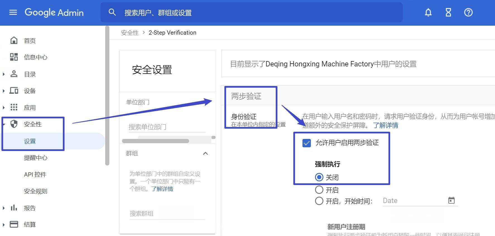Image resolution: width=495 pixels, height=236 pixels.
Task: Open the notifications bell
Action: pos(428,12)
